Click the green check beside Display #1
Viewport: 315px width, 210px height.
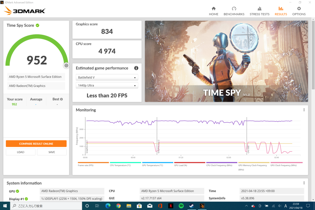[26, 199]
